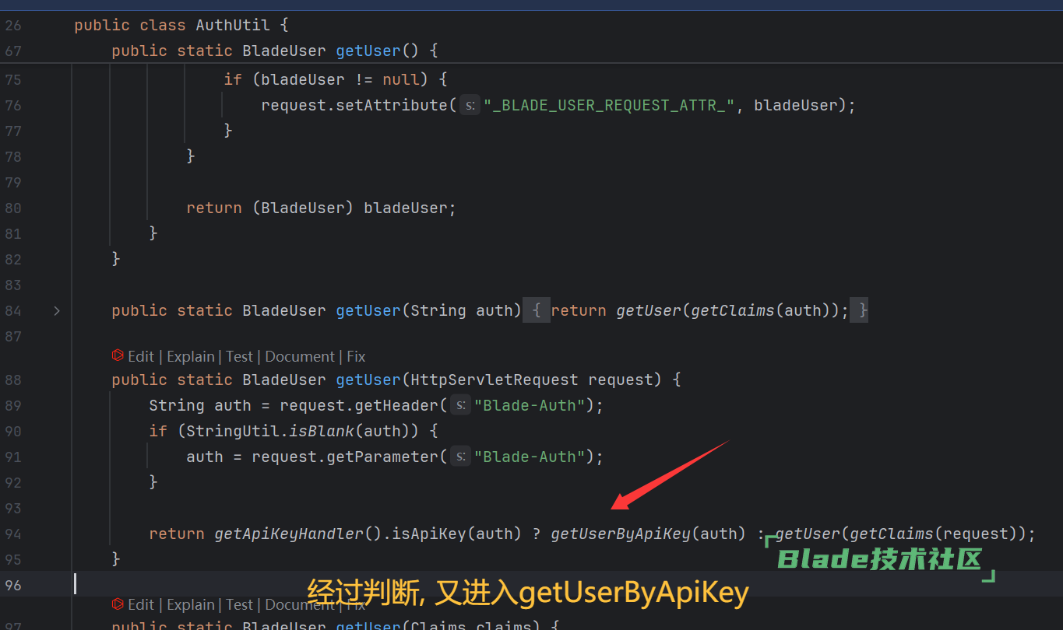Click Document above getUser(HttpServletRequest request)
The width and height of the screenshot is (1063, 630).
(x=300, y=356)
